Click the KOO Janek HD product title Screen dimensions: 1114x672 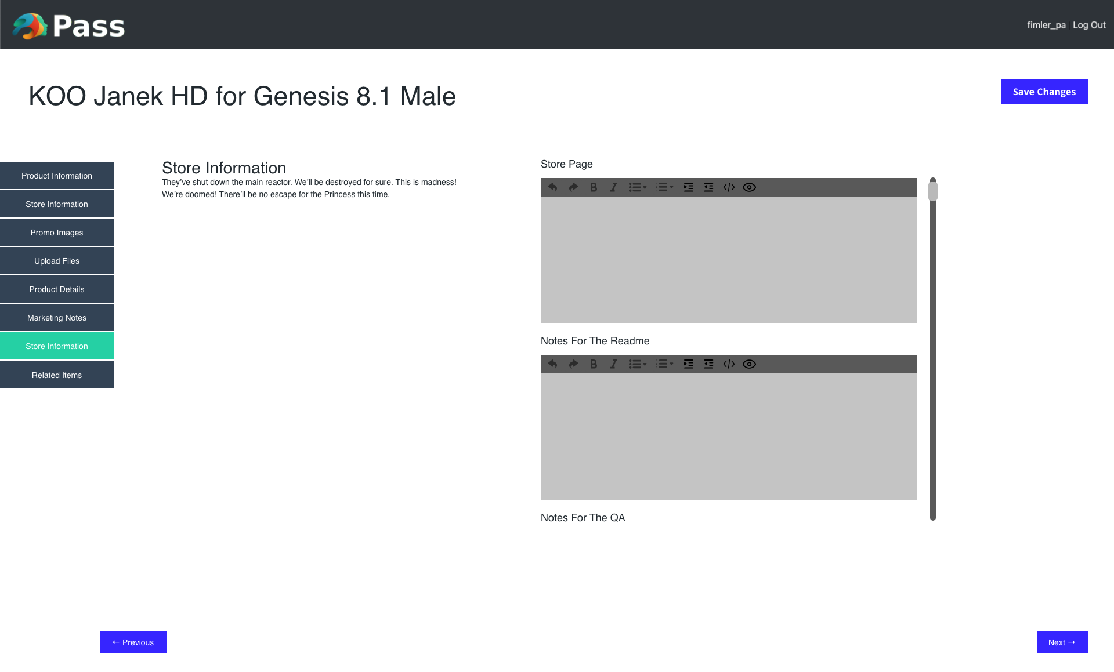click(242, 96)
